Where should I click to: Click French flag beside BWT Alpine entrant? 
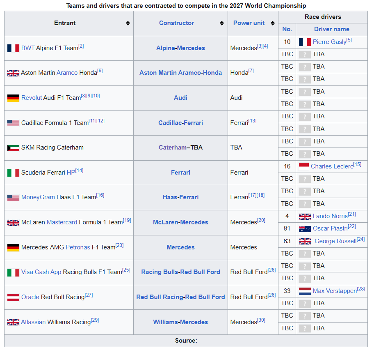(x=14, y=48)
